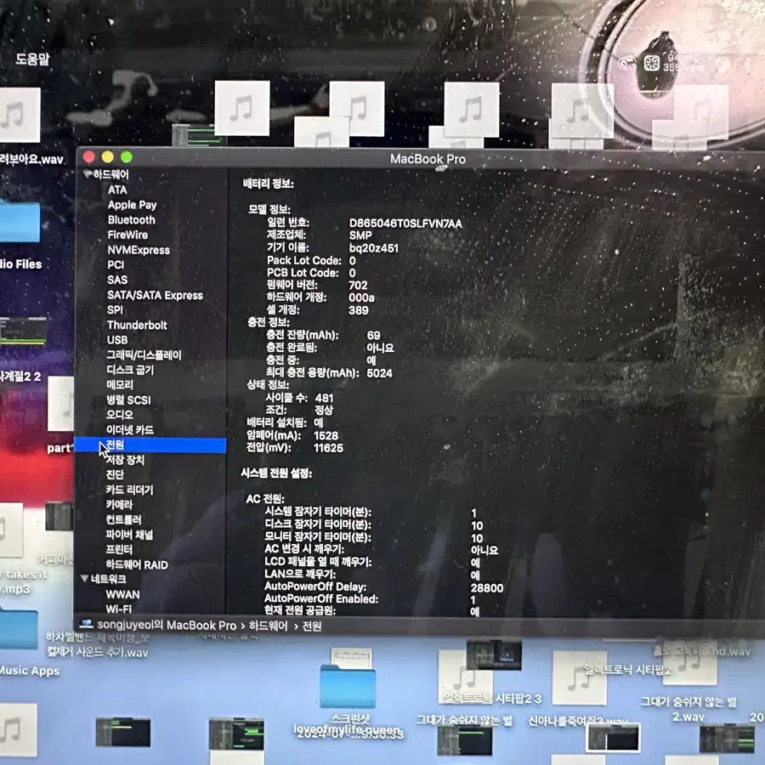Click the amperage value 1528

(x=326, y=435)
